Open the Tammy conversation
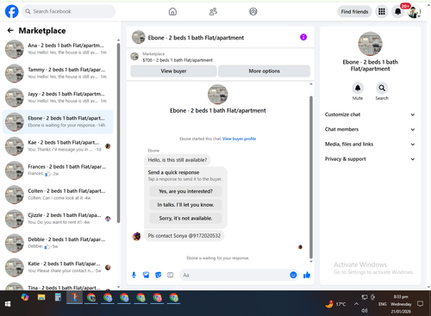The height and width of the screenshot is (316, 431). (x=58, y=73)
